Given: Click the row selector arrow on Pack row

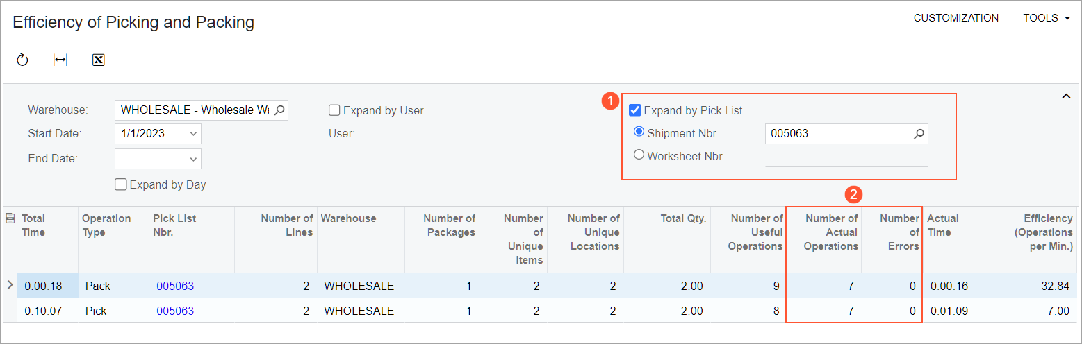Looking at the screenshot, I should 10,285.
